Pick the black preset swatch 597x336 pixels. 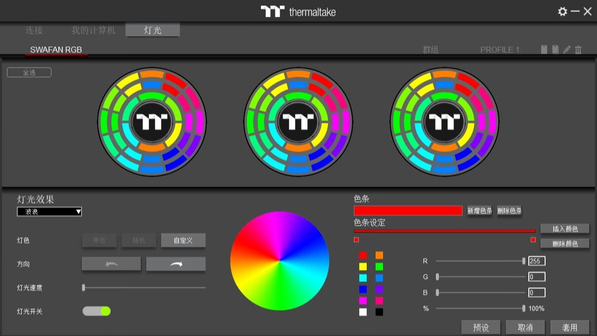[379, 312]
